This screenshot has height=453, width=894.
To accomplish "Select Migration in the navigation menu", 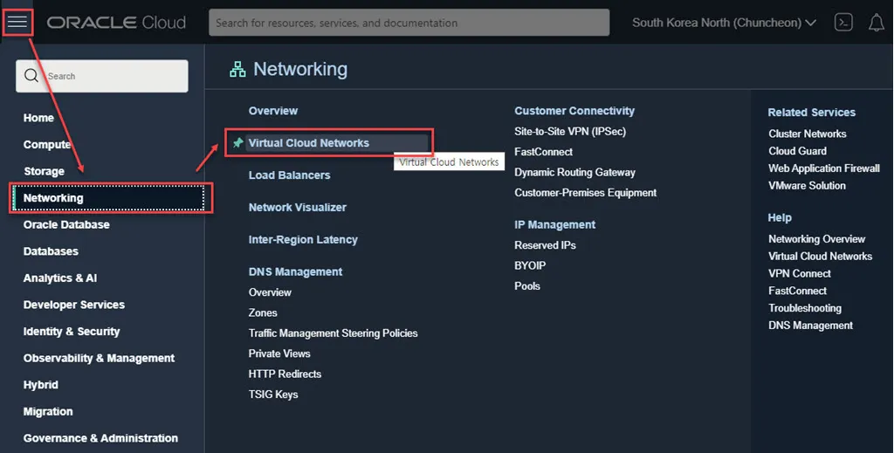I will [48, 411].
